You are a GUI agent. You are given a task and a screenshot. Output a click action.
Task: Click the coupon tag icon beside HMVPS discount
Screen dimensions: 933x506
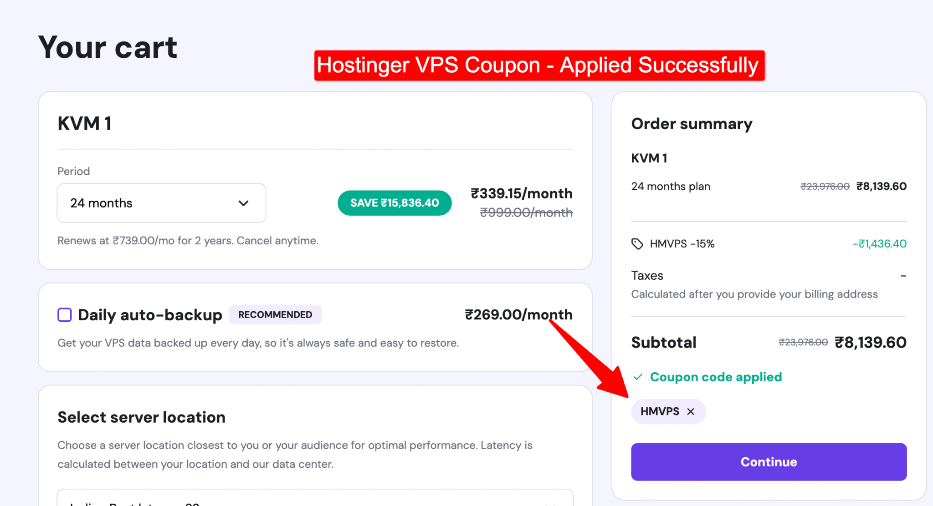tap(638, 244)
